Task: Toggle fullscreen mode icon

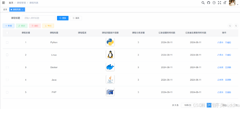Action: (220, 3)
